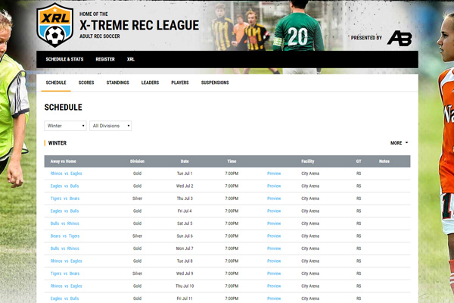Click the Division column header
Viewport: 454px width, 303px height.
tap(137, 161)
